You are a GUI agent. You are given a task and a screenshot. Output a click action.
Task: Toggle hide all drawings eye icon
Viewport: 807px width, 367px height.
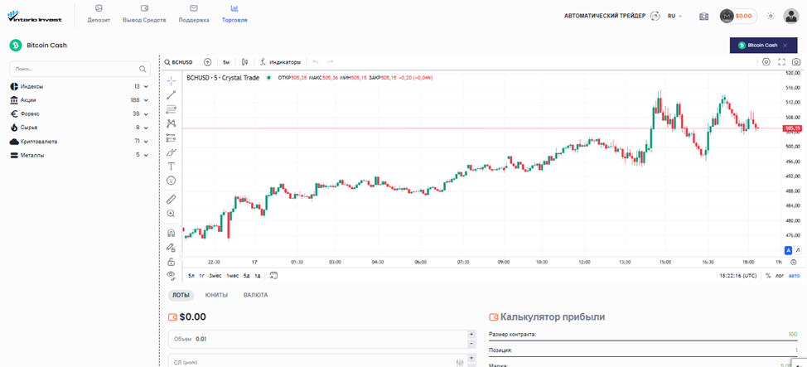pyautogui.click(x=172, y=275)
